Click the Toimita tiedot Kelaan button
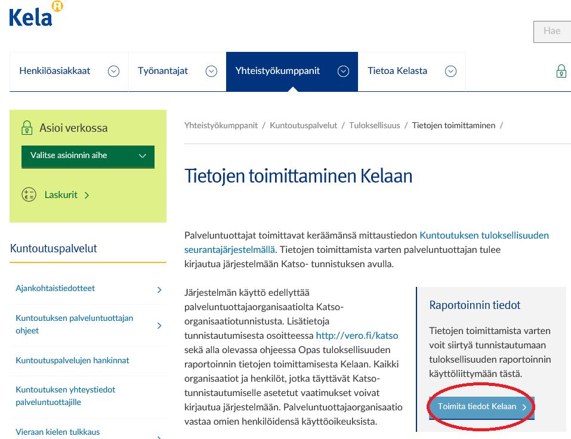The width and height of the screenshot is (571, 439). point(482,407)
